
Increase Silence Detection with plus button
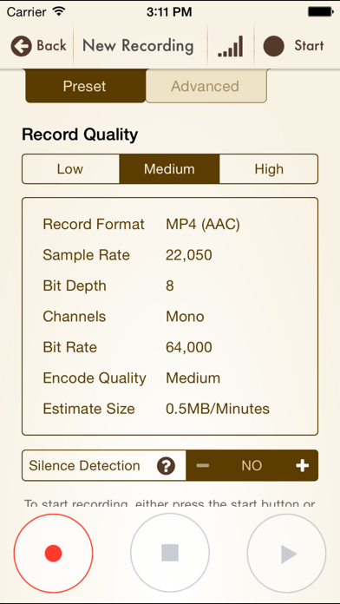pos(302,466)
